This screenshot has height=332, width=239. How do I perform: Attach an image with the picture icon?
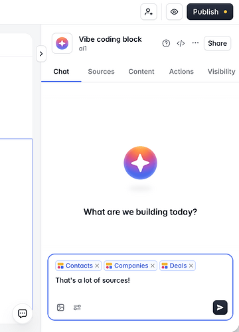tap(60, 307)
